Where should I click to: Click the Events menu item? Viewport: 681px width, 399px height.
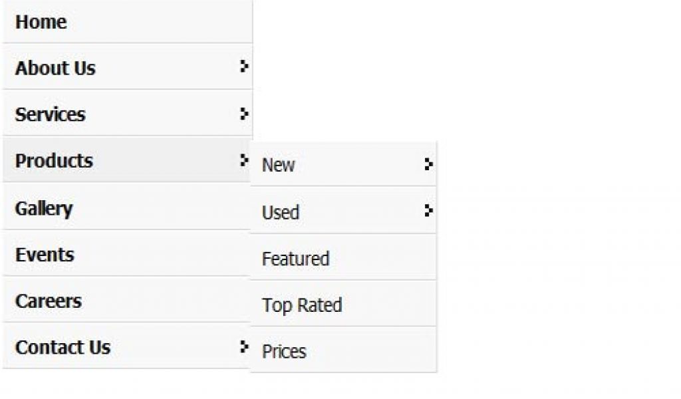44,254
